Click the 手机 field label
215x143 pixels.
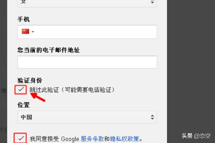(x=23, y=19)
